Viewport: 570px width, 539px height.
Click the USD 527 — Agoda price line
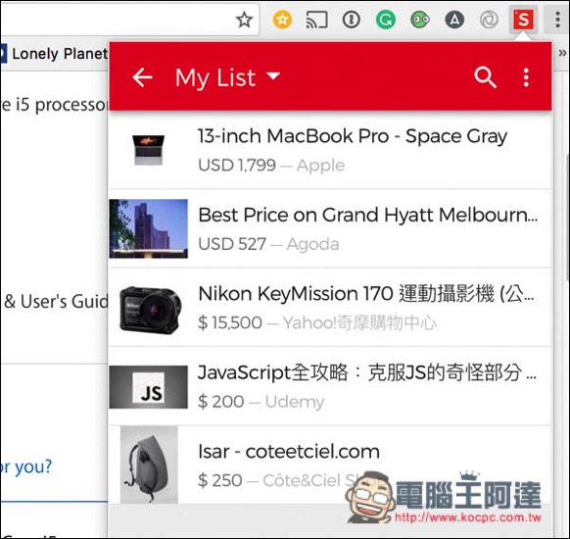coord(268,244)
